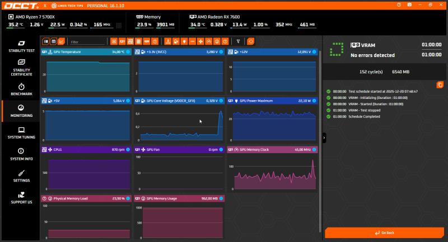Click question-mark filter next to funnel icon
448x242 pixels.
[225, 41]
